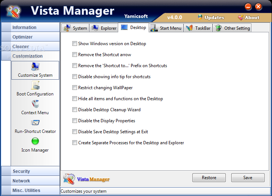
Task: Open the About link
Action: tap(252, 18)
